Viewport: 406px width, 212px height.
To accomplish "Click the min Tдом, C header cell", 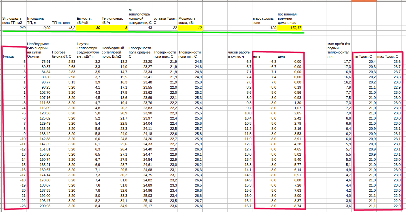I will (x=364, y=56).
